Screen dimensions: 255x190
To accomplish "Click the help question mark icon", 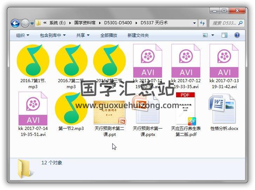I will tap(237, 35).
